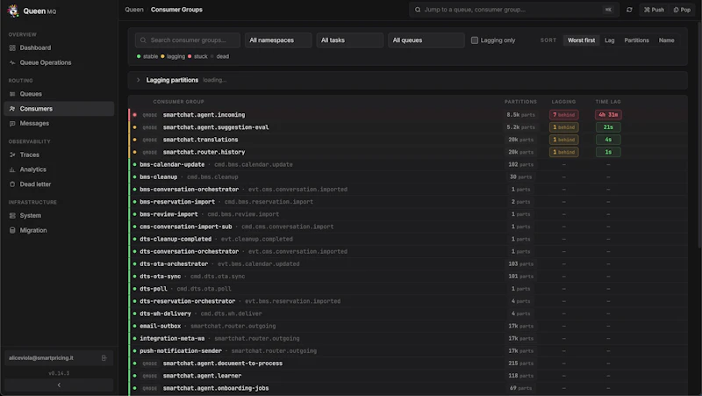702x396 pixels.
Task: Open the dts-wh-delivery group
Action: [x=165, y=314]
